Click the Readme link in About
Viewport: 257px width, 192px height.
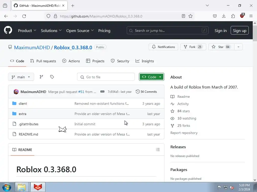180,96
